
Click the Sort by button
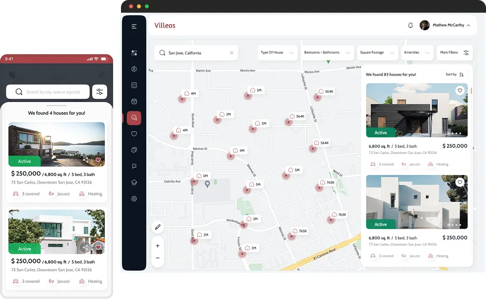(x=454, y=75)
